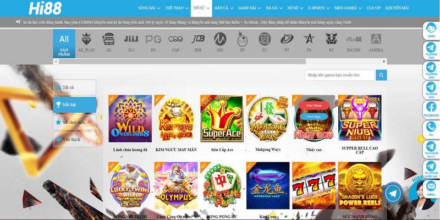The image size is (440, 220).
Task: Expand the SÒNG BÀI dropdown menu
Action: (x=149, y=8)
